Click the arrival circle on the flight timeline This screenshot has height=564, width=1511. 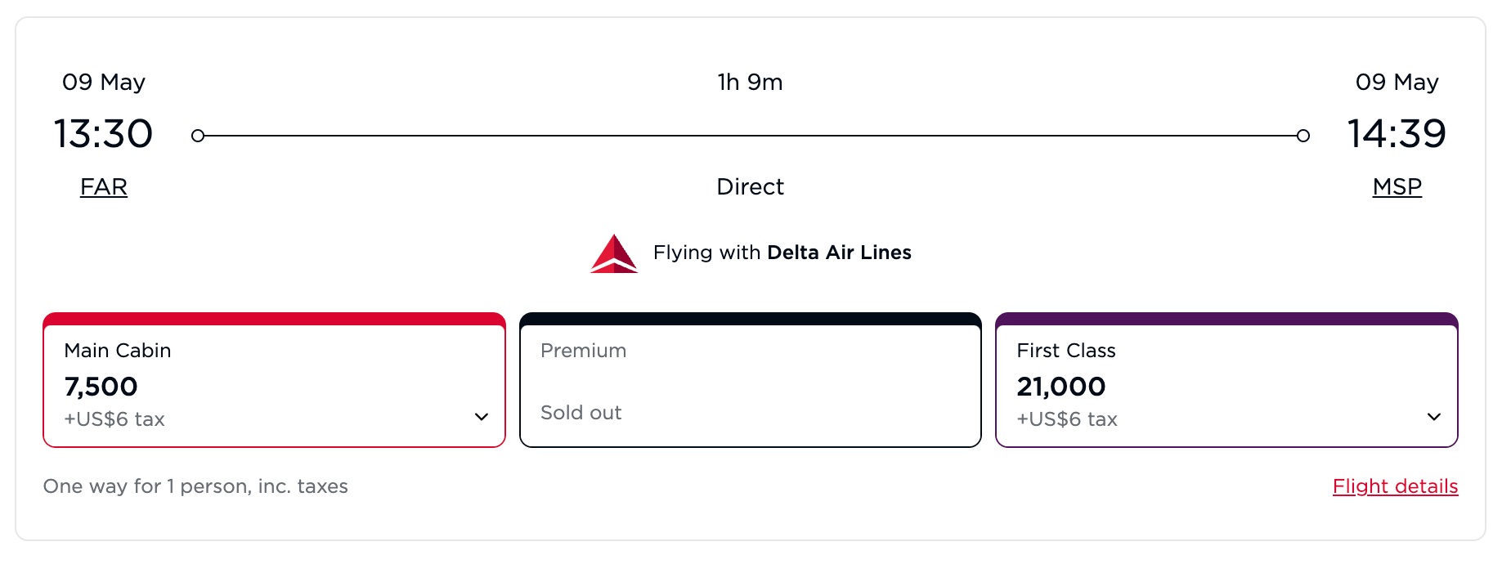(1303, 135)
